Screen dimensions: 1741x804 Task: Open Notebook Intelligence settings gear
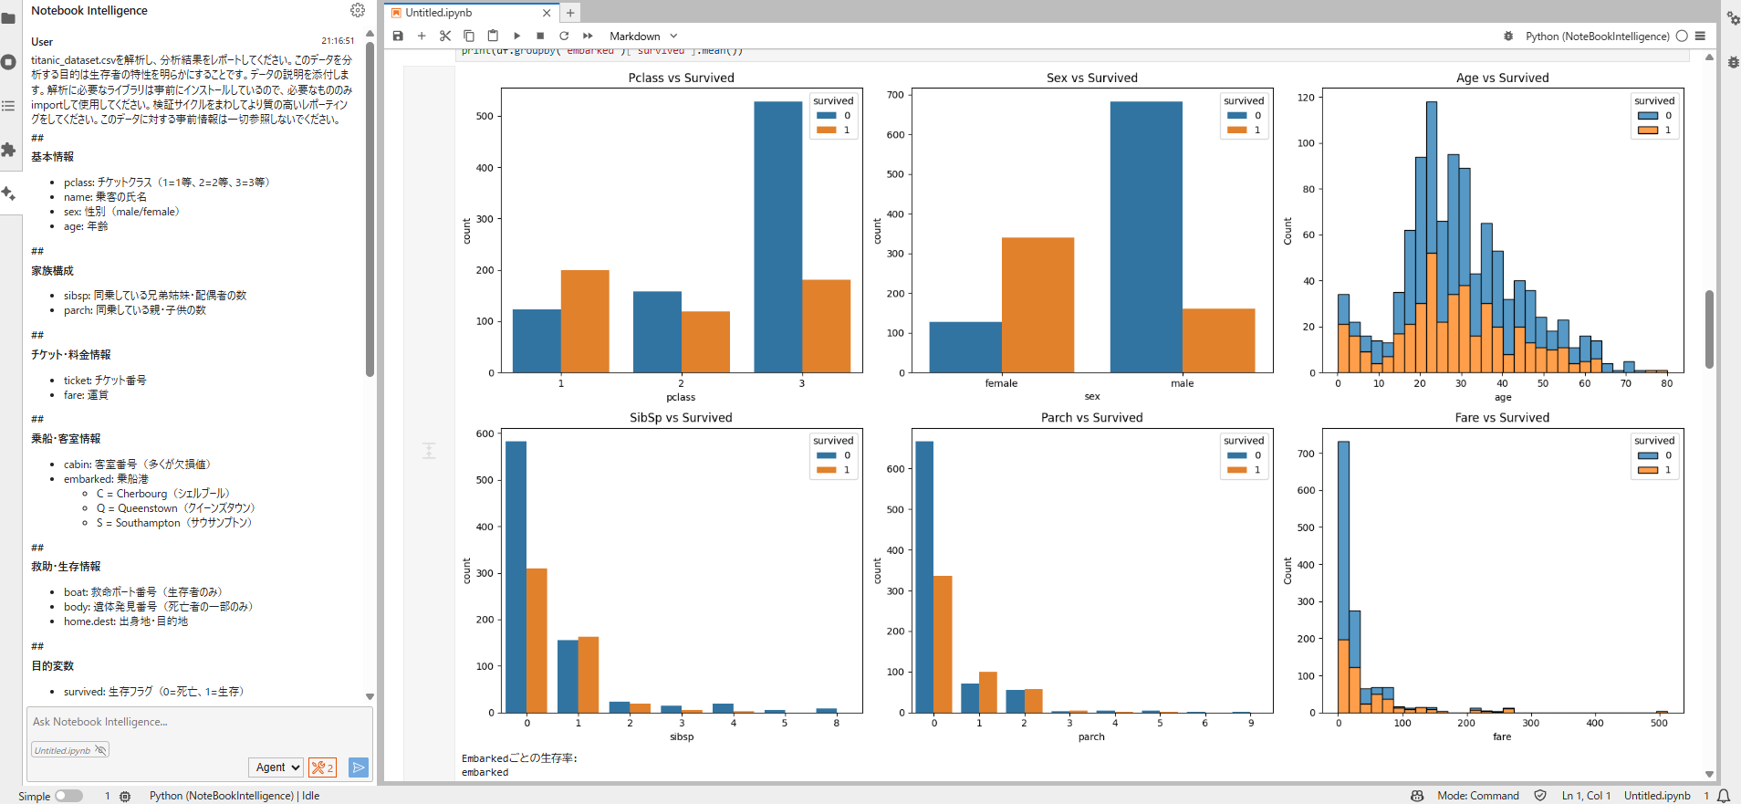[x=358, y=10]
